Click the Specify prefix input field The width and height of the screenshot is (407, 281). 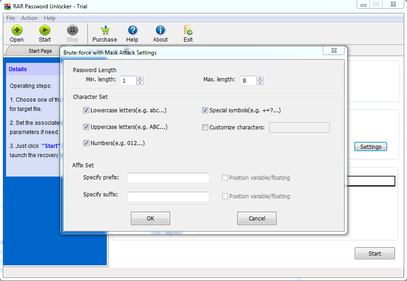tap(168, 178)
